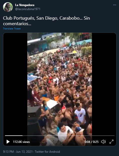Click the 0:04 / 0:25 time display

tap(91, 142)
